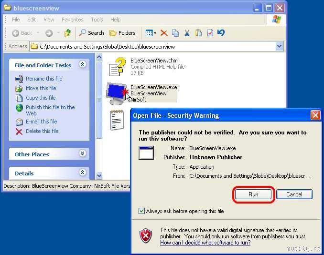Click the application window icon in dialog
The width and height of the screenshot is (324, 255).
(x=146, y=153)
